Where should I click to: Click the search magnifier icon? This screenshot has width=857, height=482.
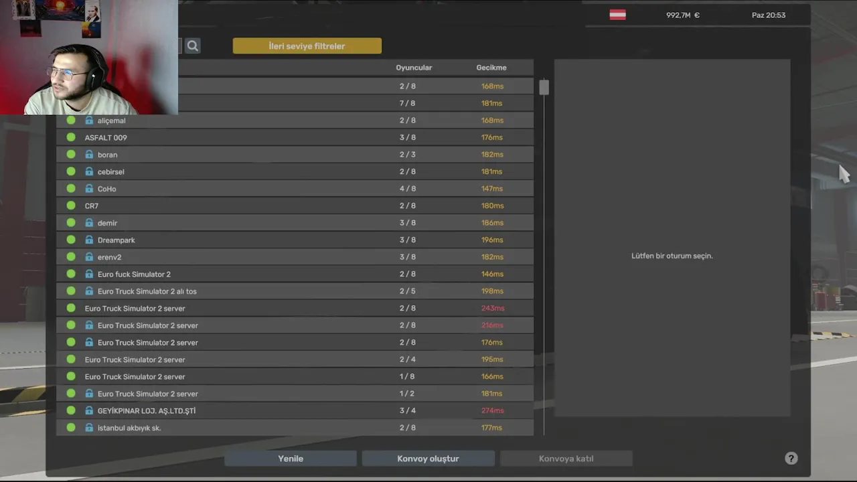[x=193, y=46]
